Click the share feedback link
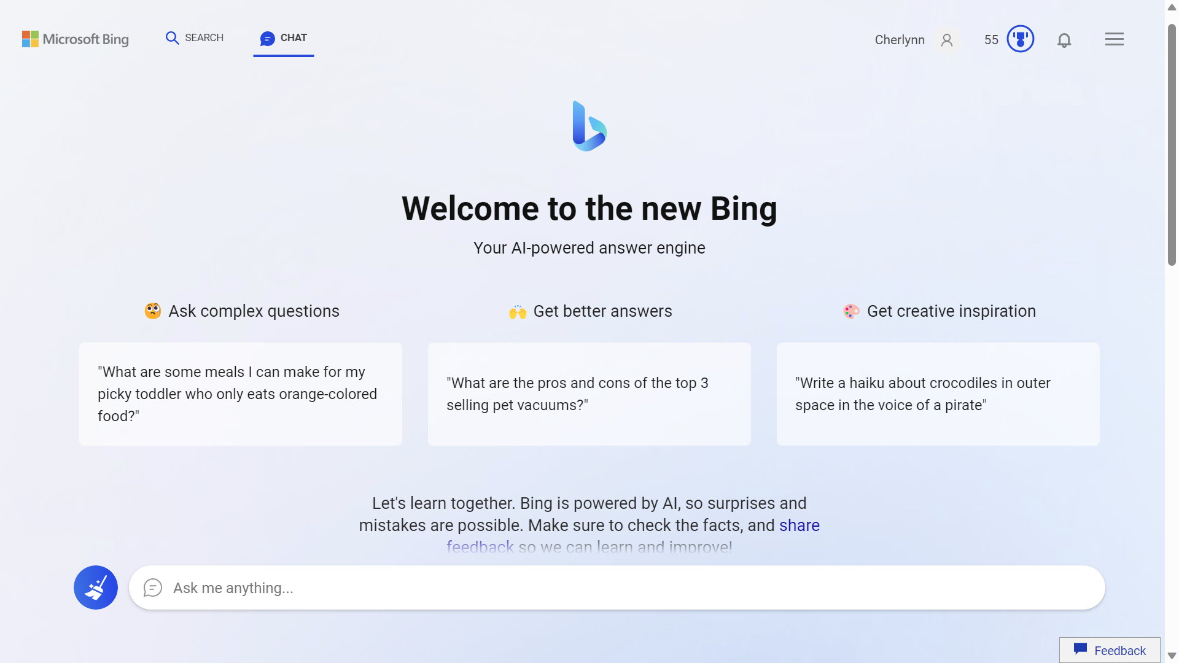 click(x=633, y=536)
